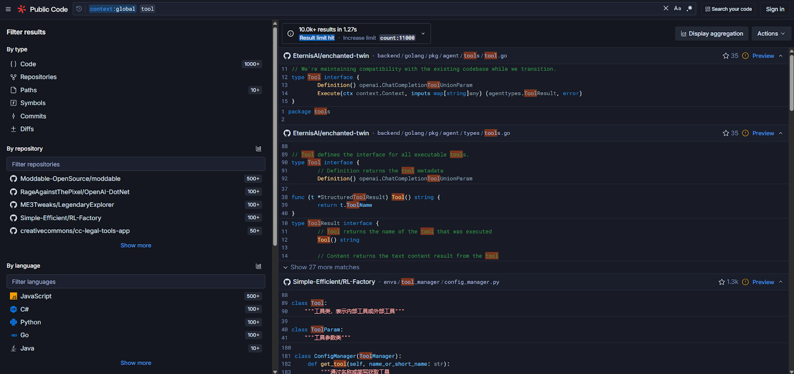Filter by Python language
Screen dimensions: 794x374
(x=135, y=322)
